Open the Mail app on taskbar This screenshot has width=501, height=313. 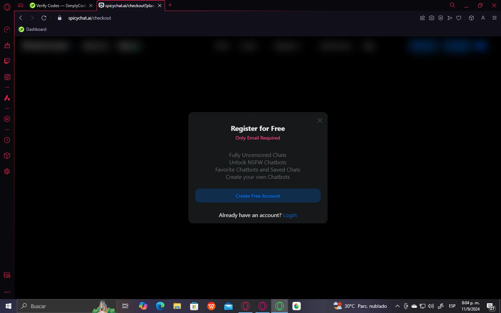[228, 306]
